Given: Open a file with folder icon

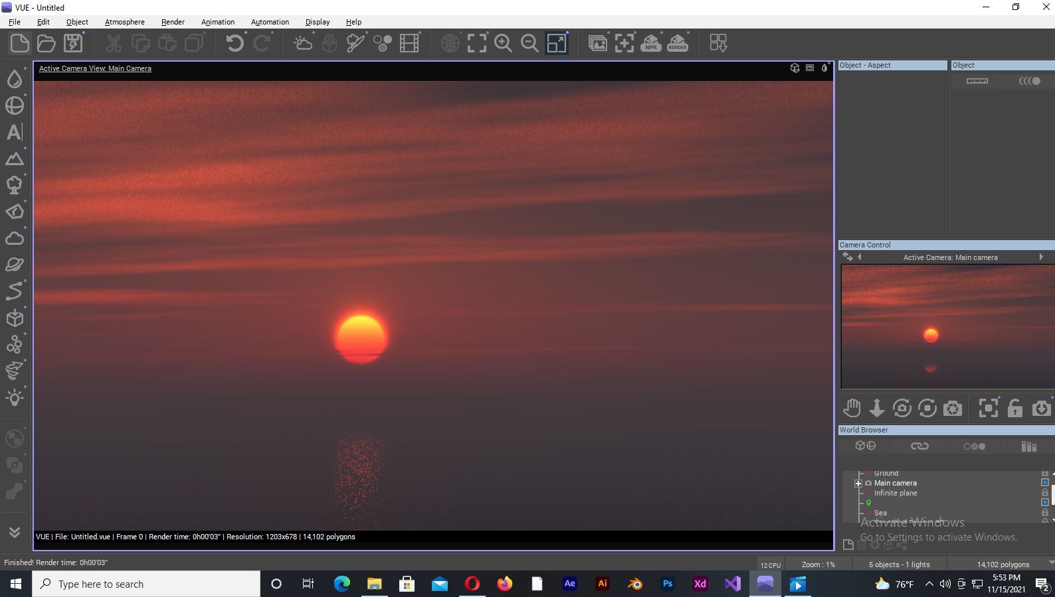Looking at the screenshot, I should point(47,44).
